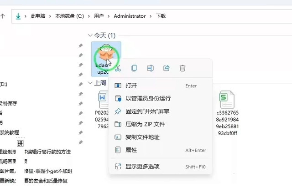Click Administrator breadcrumb segment

(130, 16)
